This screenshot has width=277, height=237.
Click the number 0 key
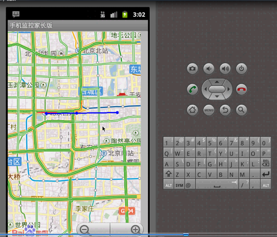[x=266, y=142]
